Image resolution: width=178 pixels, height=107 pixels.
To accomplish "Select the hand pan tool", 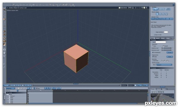I will (4, 53).
